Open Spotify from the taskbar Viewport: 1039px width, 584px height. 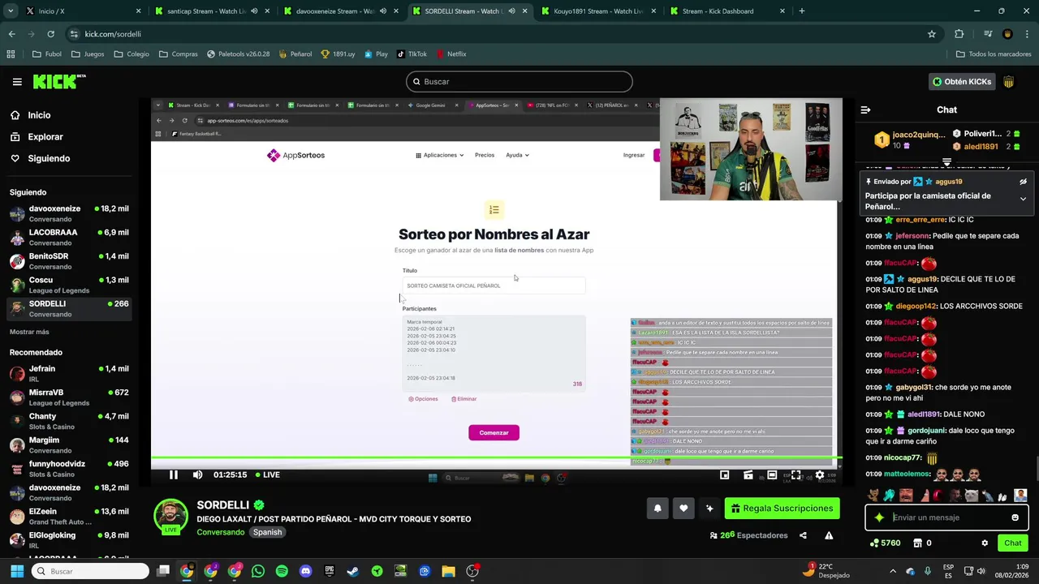[282, 571]
